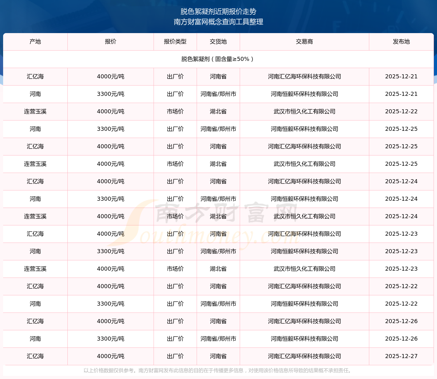Click 市场价 in the 2025-12-23 row
This screenshot has height=379, width=437.
coord(175,269)
